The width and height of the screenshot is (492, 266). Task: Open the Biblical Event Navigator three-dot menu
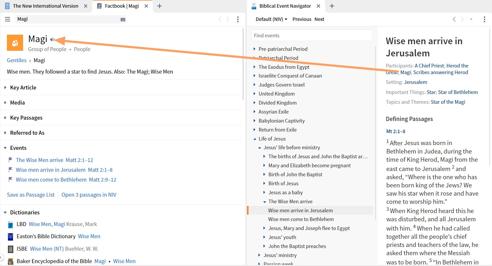[x=485, y=19]
